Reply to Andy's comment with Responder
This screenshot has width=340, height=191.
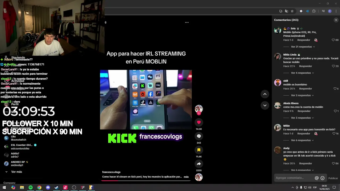(x=305, y=163)
